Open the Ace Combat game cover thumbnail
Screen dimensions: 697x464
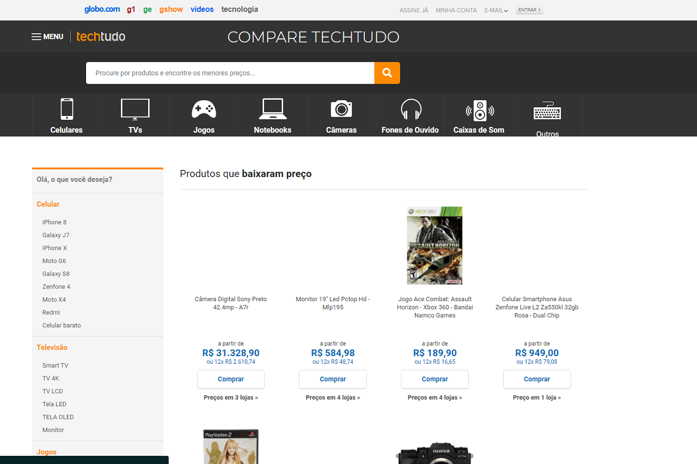(x=435, y=245)
